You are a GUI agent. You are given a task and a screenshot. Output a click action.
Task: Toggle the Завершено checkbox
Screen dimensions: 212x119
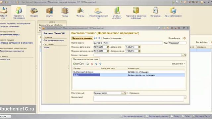click(x=129, y=93)
